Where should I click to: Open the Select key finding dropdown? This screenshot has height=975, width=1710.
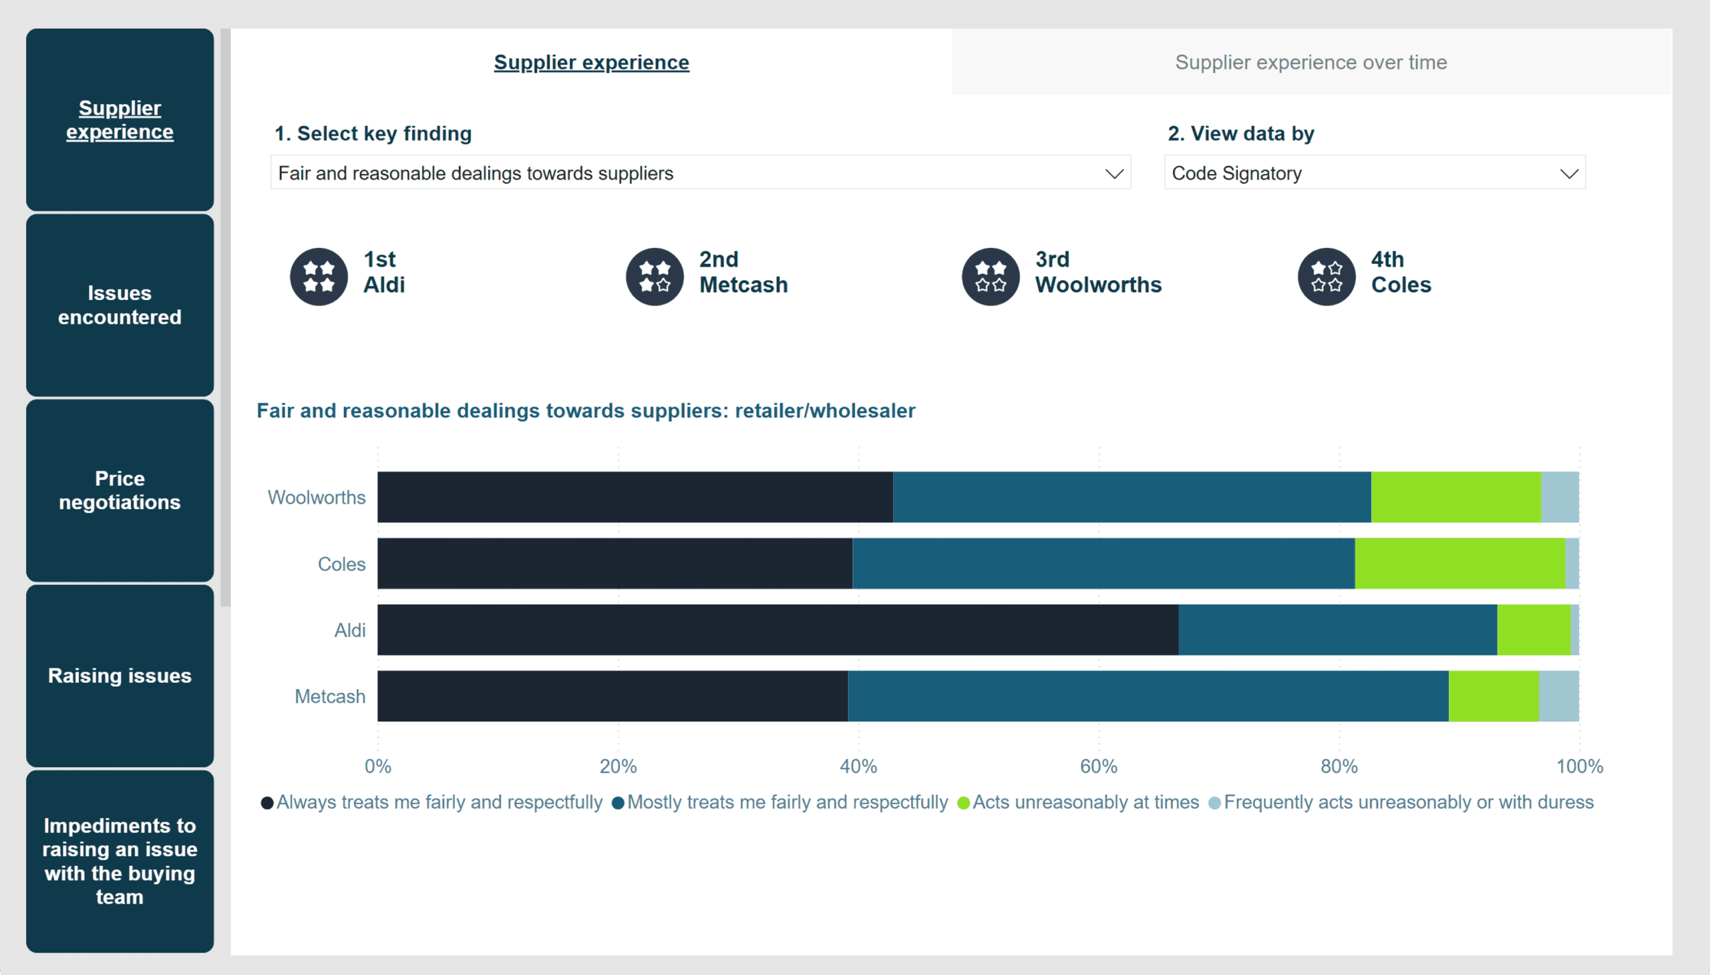(700, 174)
